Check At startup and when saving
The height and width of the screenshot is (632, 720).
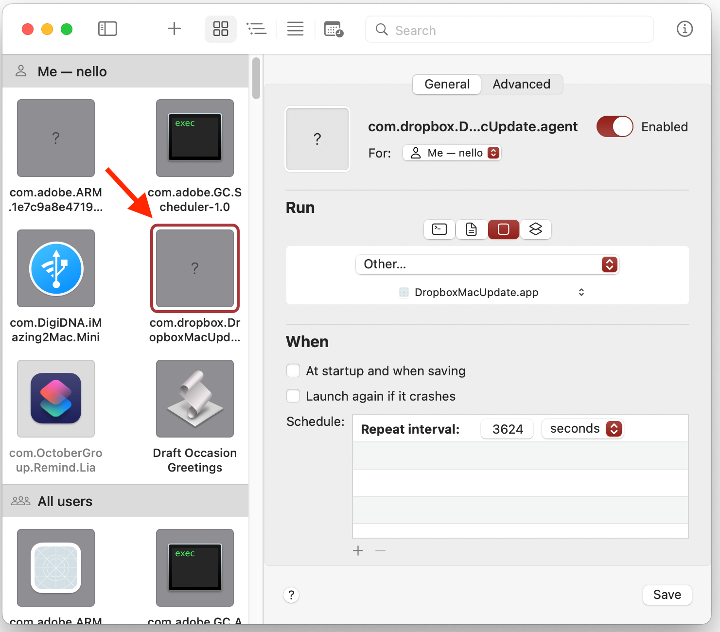[293, 371]
